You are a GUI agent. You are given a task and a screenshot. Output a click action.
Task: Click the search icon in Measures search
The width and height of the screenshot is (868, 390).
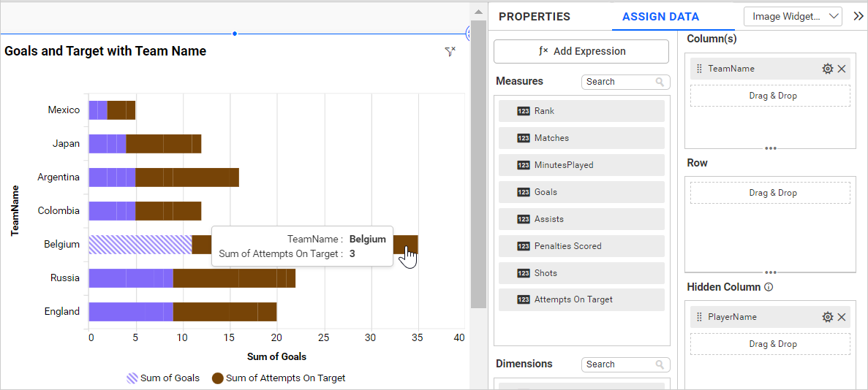[x=660, y=82]
